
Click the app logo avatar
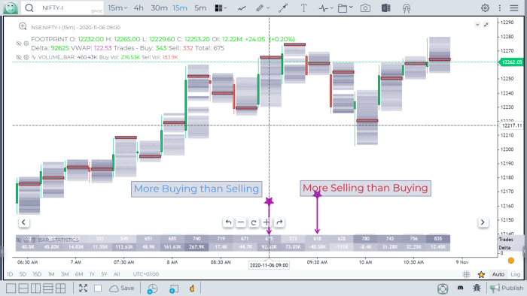tap(11, 8)
